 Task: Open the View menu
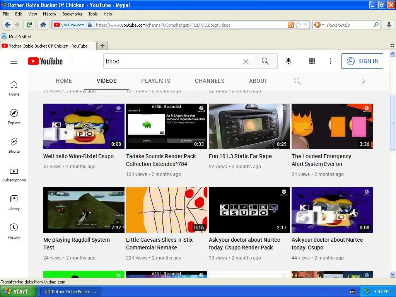tap(32, 14)
